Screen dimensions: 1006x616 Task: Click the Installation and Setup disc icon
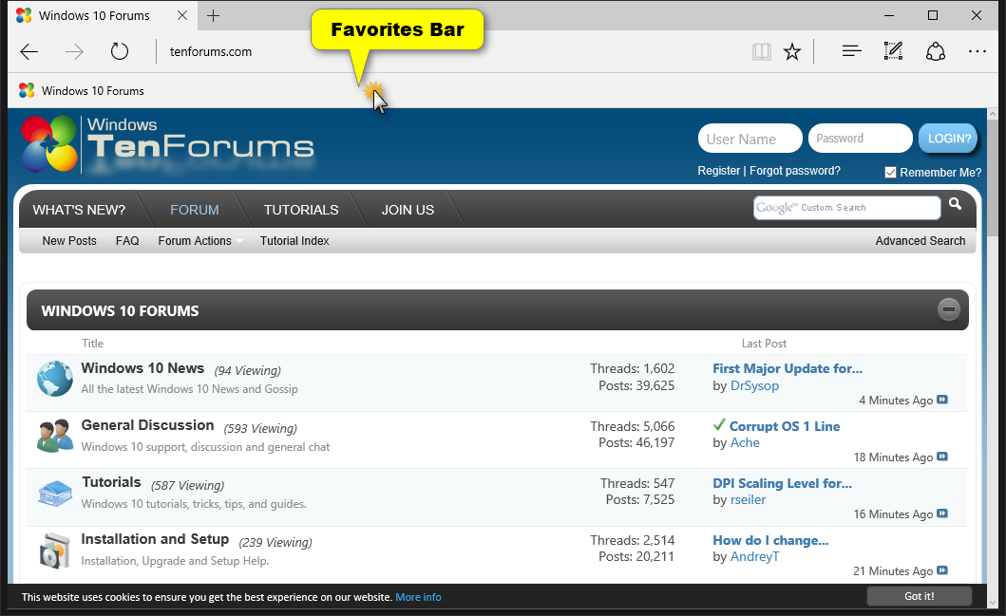click(54, 551)
